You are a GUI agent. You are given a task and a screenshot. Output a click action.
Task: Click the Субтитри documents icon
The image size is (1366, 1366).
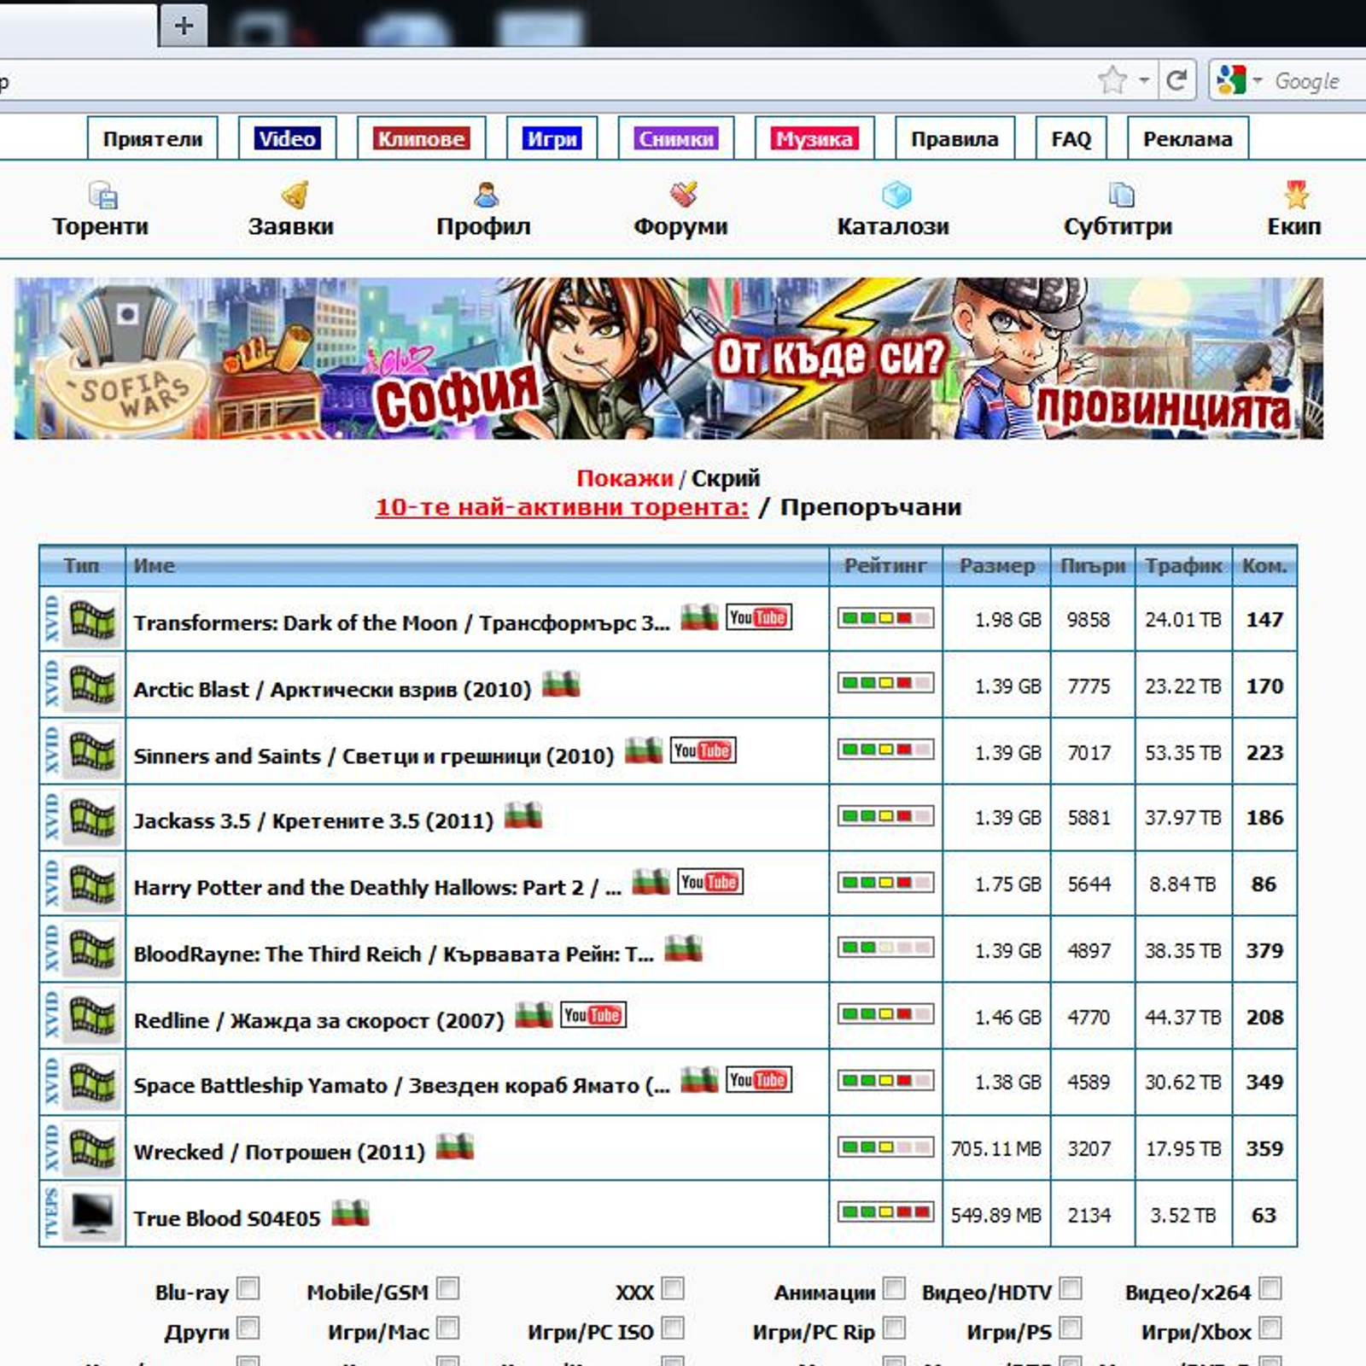1121,195
